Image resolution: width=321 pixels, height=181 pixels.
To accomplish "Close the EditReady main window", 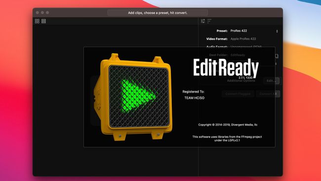I will 38,13.
